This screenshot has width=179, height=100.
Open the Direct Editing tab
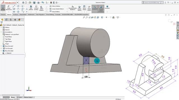(x=50, y=14)
